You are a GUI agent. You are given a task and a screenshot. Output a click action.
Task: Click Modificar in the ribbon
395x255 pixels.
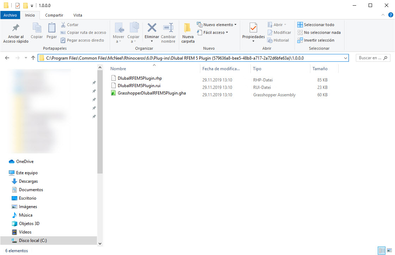(279, 32)
